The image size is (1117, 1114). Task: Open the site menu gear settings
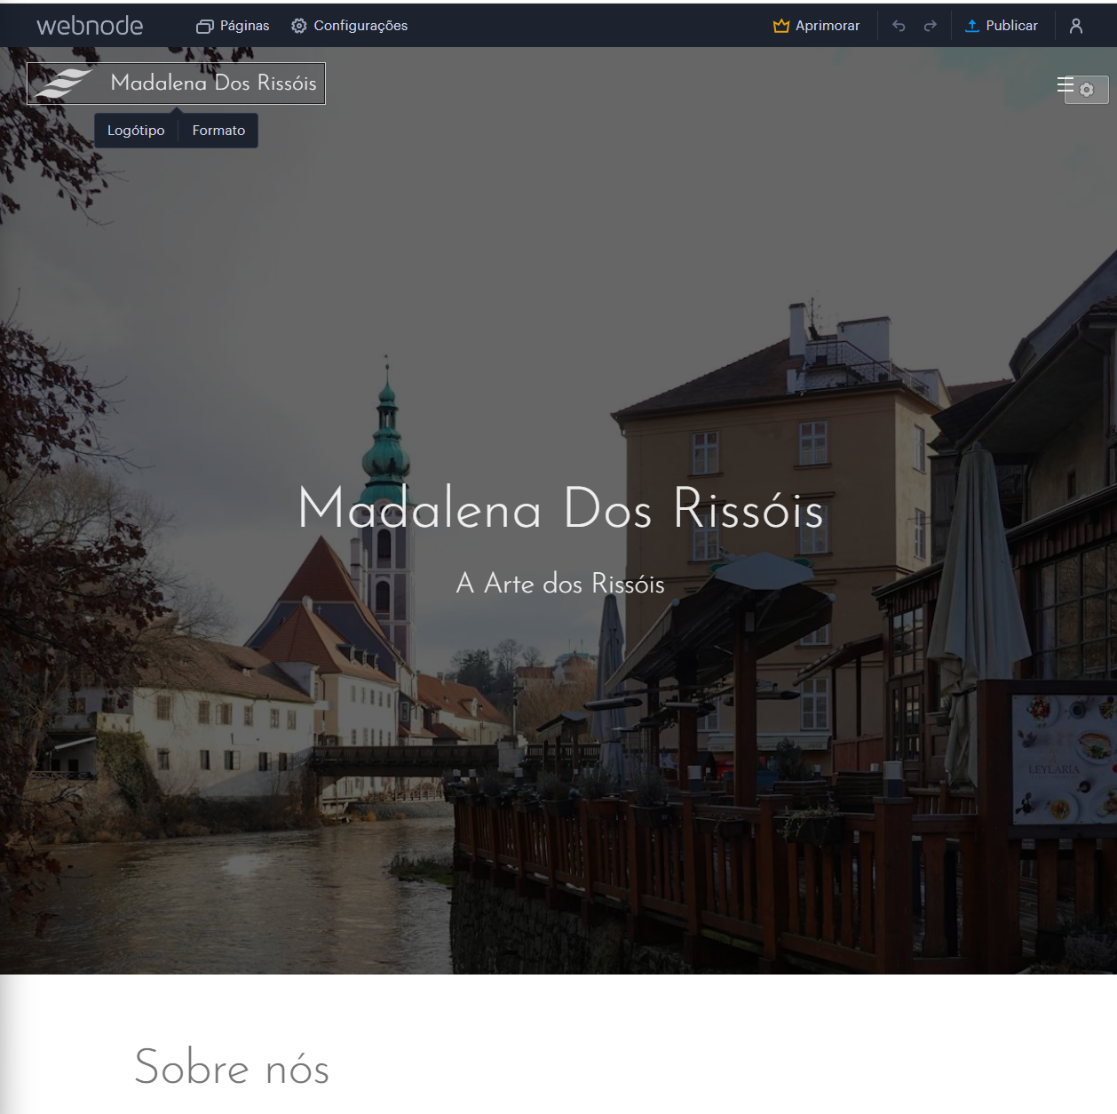[1088, 90]
